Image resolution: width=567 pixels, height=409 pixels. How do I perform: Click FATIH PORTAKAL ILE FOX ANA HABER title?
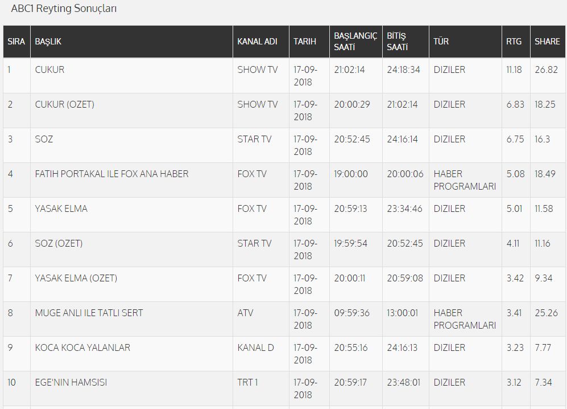coord(111,174)
